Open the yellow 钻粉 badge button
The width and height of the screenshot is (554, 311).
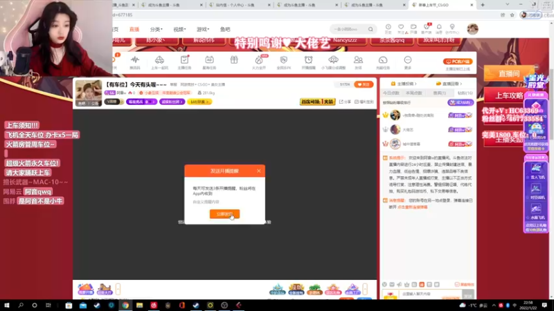(199, 102)
